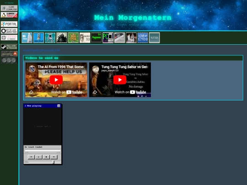Click the green-text Programmer stamp

pyautogui.click(x=97, y=38)
